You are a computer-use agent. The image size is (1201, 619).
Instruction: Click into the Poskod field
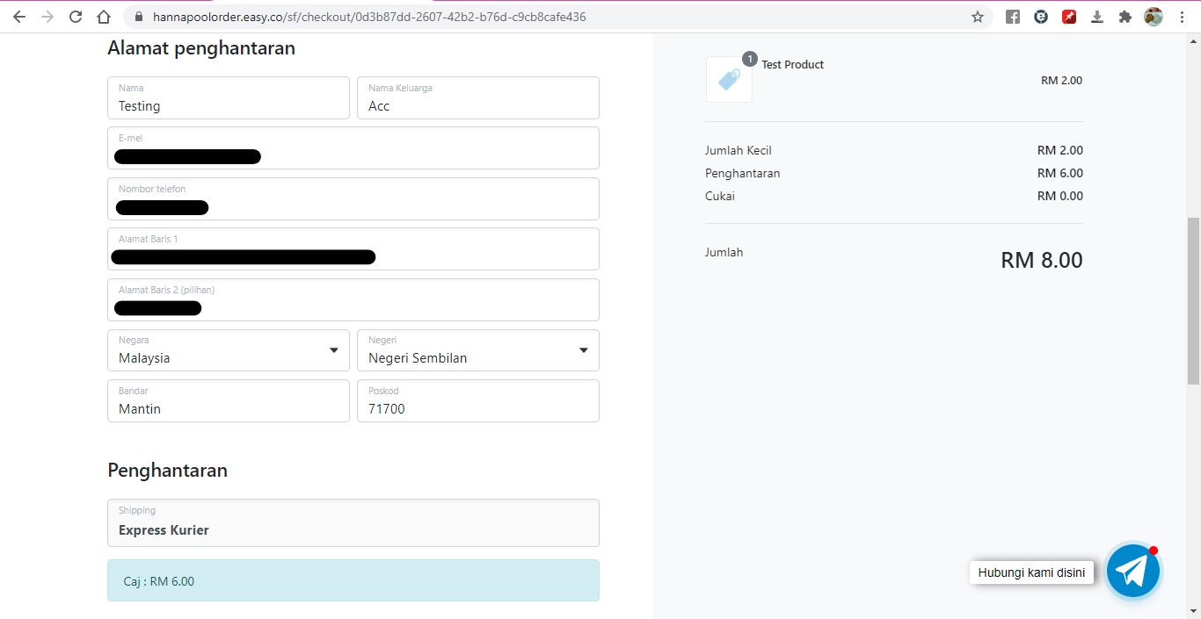[x=477, y=401]
